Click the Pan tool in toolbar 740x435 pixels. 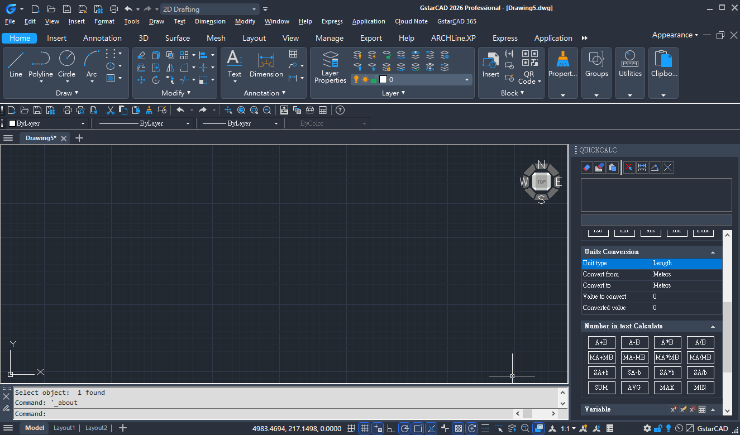point(228,110)
